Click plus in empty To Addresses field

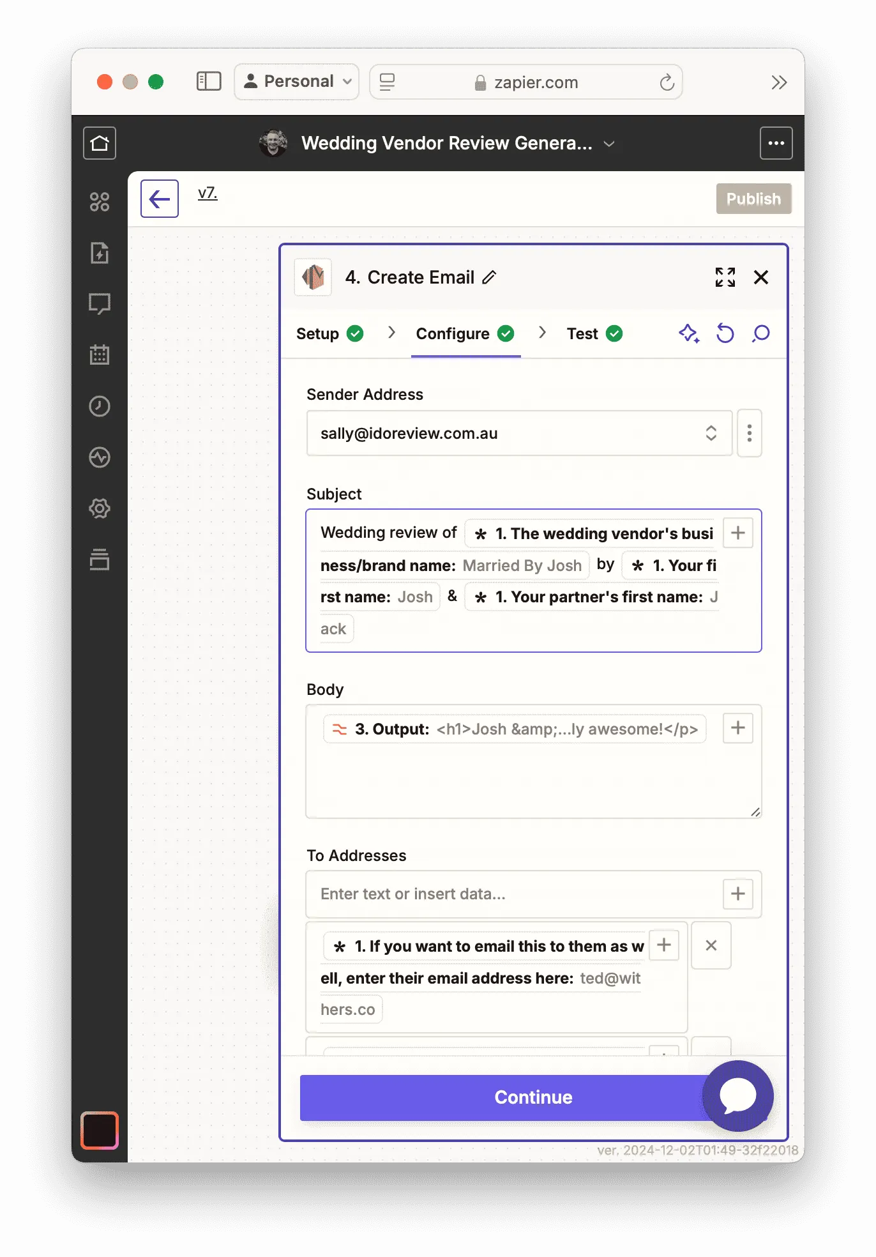coord(738,894)
